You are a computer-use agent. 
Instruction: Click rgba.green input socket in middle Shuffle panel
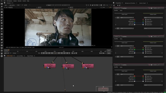135,50
